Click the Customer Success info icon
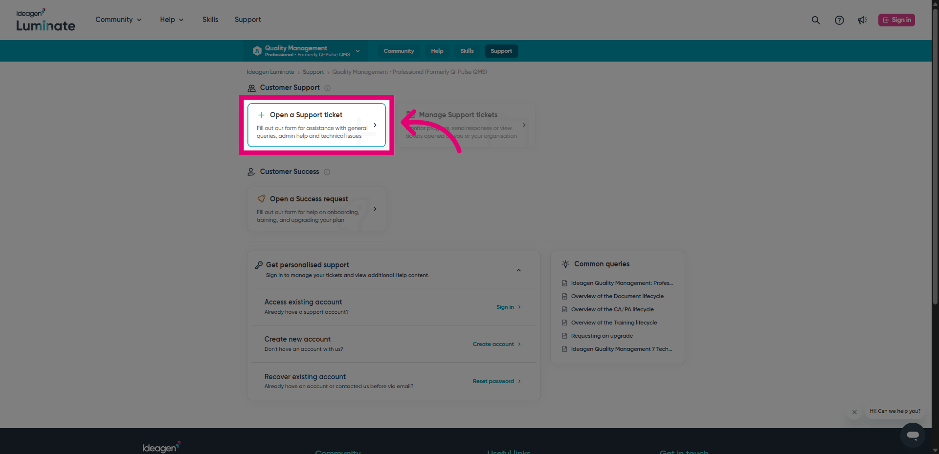 coord(327,172)
